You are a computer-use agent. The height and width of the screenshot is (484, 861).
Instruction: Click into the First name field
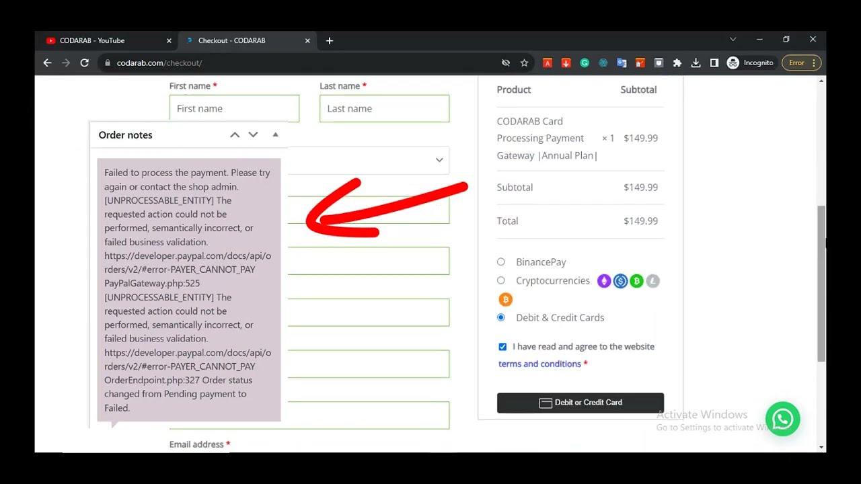[x=234, y=108]
